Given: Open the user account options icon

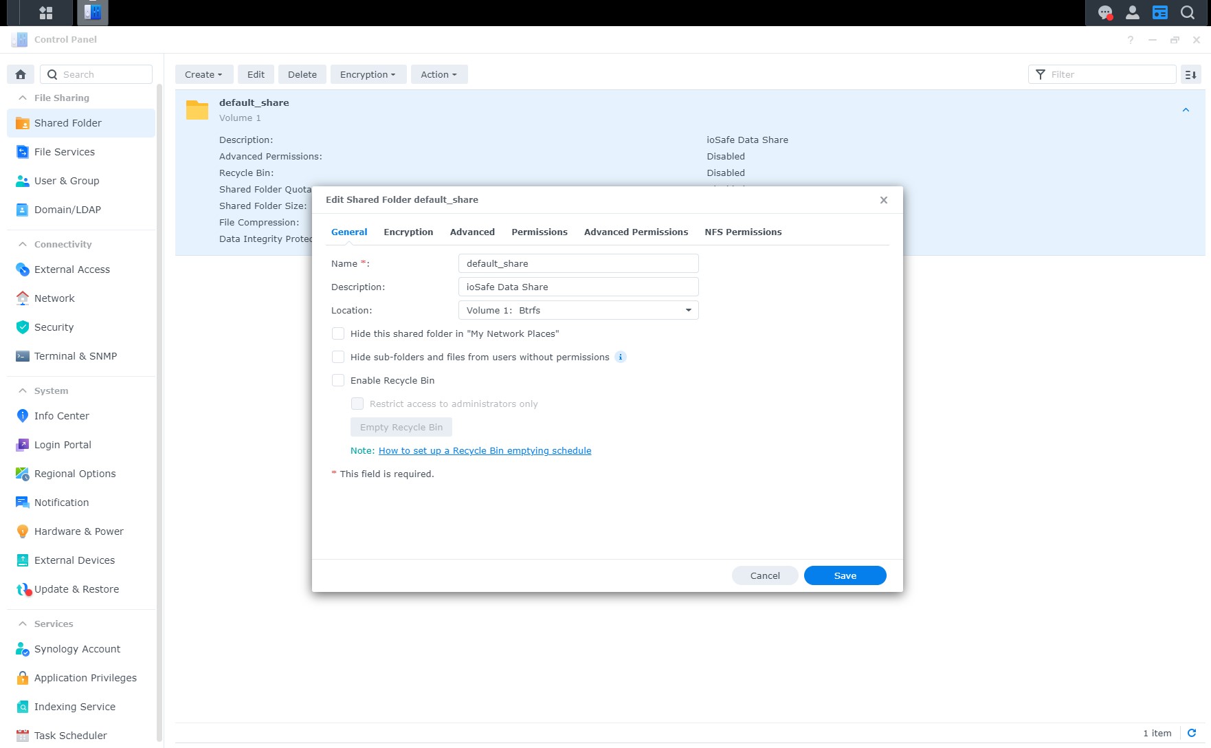Looking at the screenshot, I should click(x=1132, y=12).
